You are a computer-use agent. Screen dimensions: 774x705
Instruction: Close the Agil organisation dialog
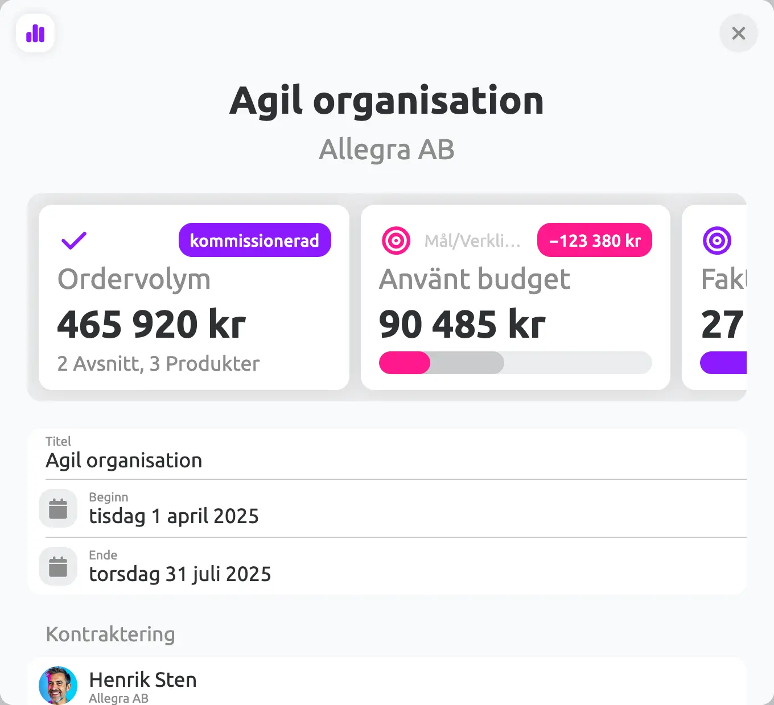[739, 34]
